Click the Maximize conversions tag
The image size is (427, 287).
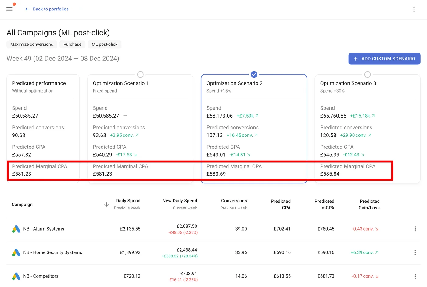[32, 44]
